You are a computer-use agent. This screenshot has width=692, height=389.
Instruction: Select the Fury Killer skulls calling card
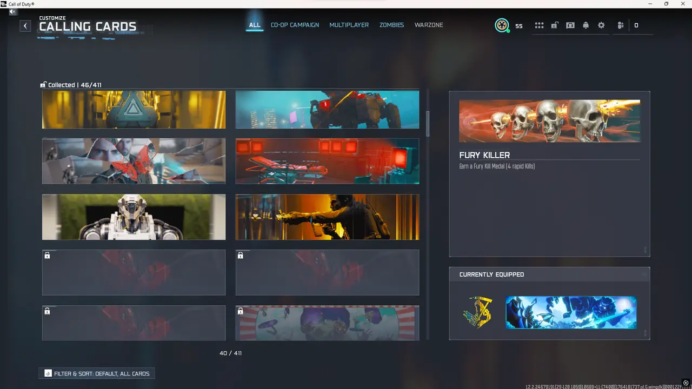[x=549, y=120]
